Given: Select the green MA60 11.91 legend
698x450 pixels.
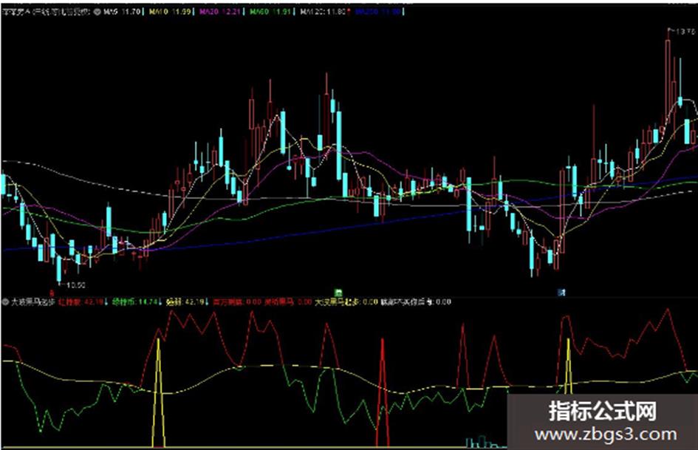Looking at the screenshot, I should (x=270, y=12).
